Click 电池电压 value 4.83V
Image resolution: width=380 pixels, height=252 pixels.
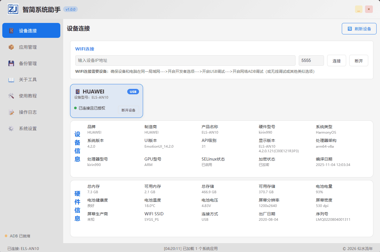pos(206,206)
